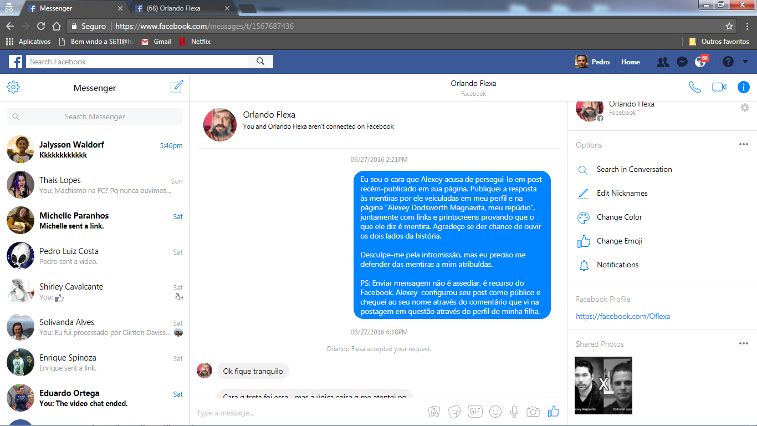Start a video chat with Orlando Flexa

point(719,87)
